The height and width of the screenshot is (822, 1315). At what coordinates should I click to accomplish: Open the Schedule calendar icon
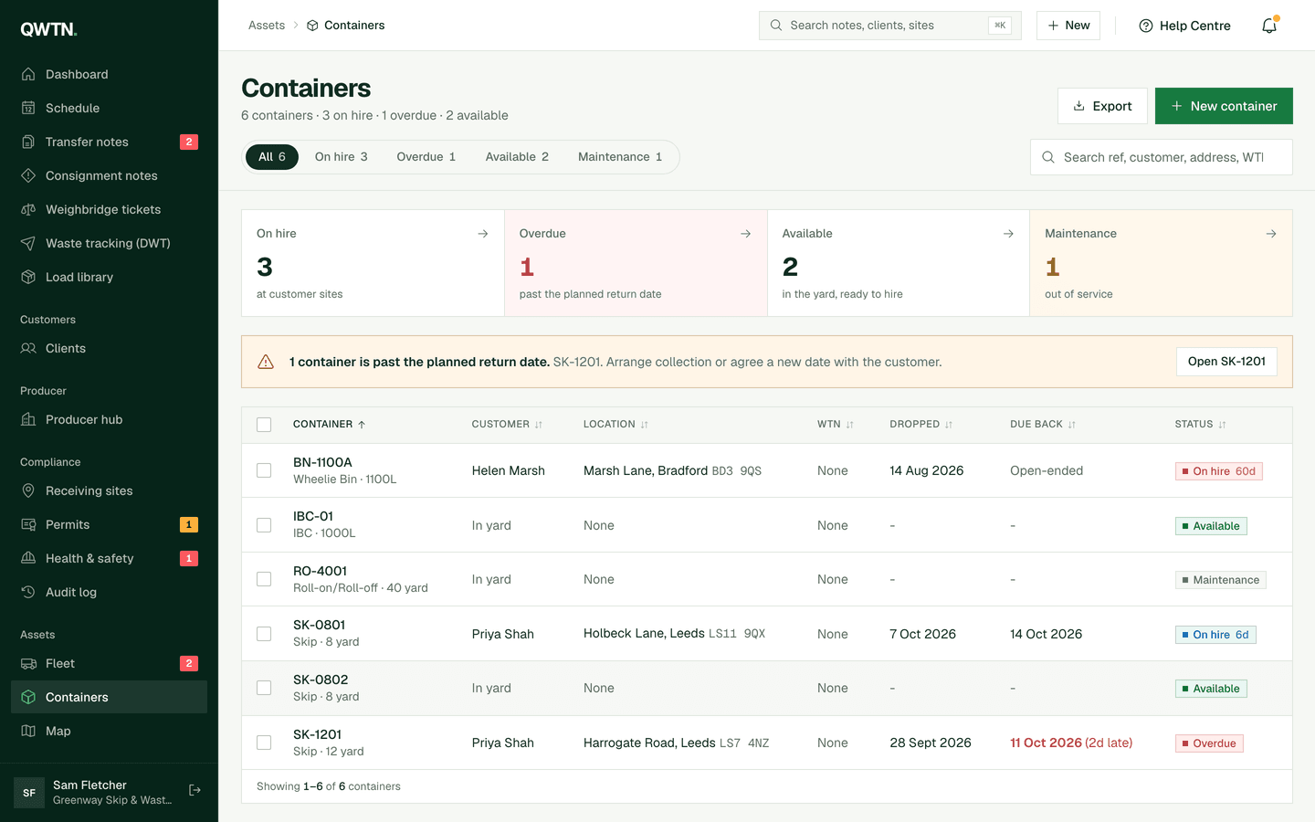(28, 108)
